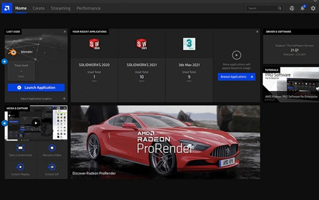The image size is (319, 200).
Task: Open the notifications bell
Action: pos(302,8)
